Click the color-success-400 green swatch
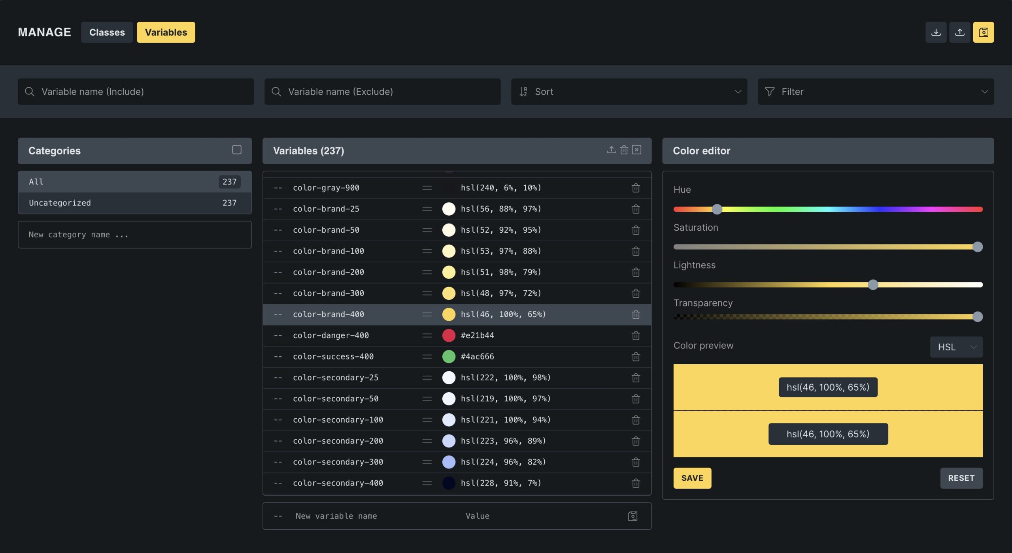The width and height of the screenshot is (1012, 553). click(x=449, y=357)
